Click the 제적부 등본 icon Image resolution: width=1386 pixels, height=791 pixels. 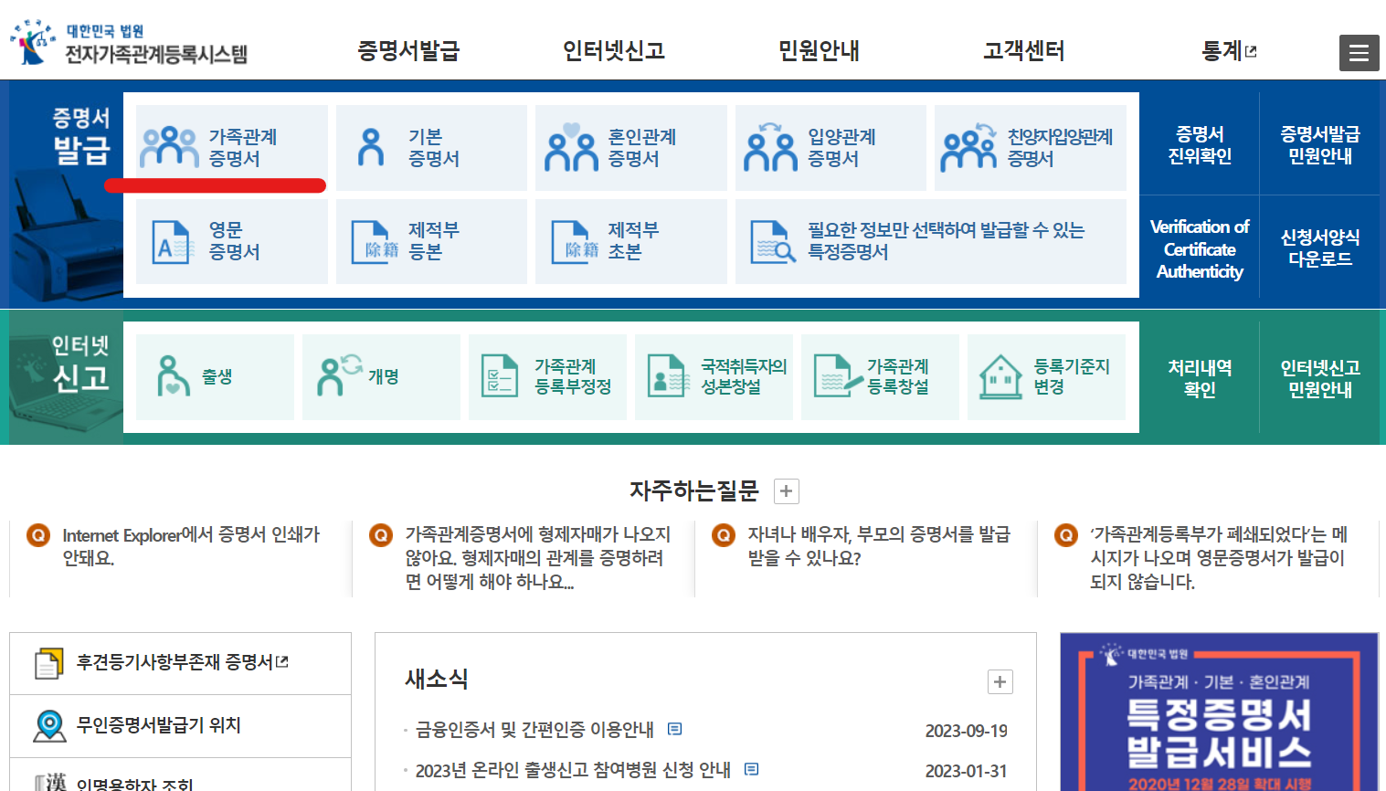pos(431,241)
